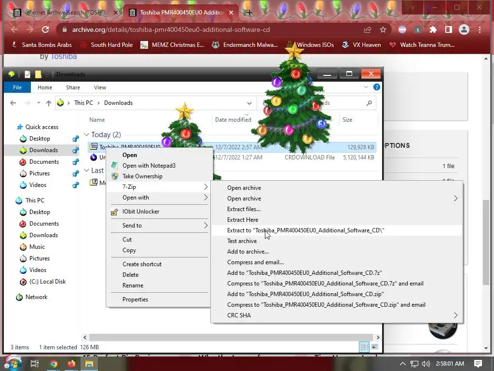Choose Extract Here option
This screenshot has height=371, width=494.
pos(336,220)
